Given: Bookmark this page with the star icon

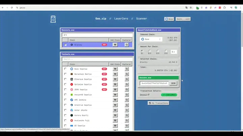Looking at the screenshot, I should (x=191, y=7).
